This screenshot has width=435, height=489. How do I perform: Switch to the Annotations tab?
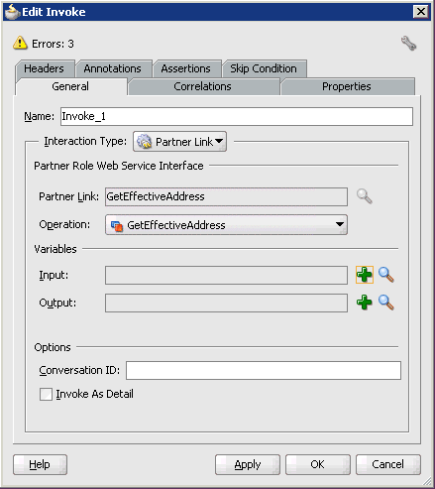click(113, 68)
